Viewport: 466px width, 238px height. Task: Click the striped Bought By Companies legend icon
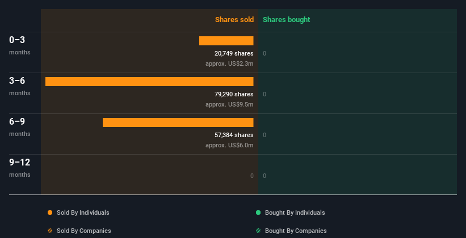258,231
